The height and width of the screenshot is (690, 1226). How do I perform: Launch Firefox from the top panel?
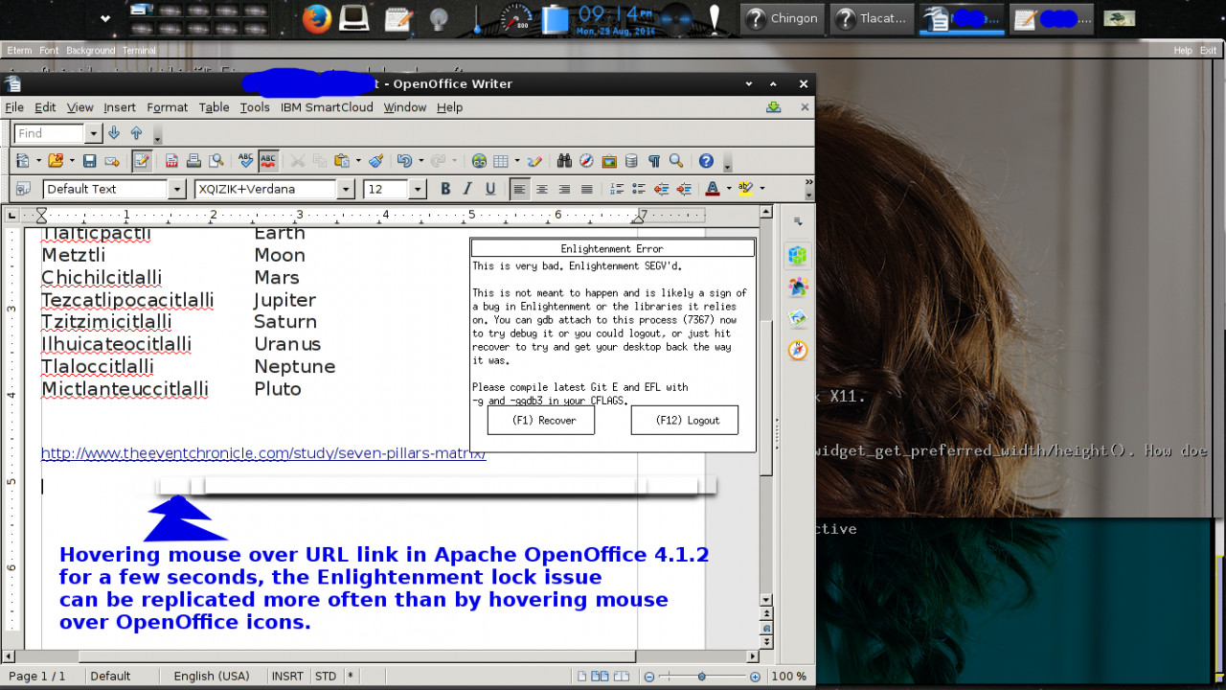click(x=317, y=18)
